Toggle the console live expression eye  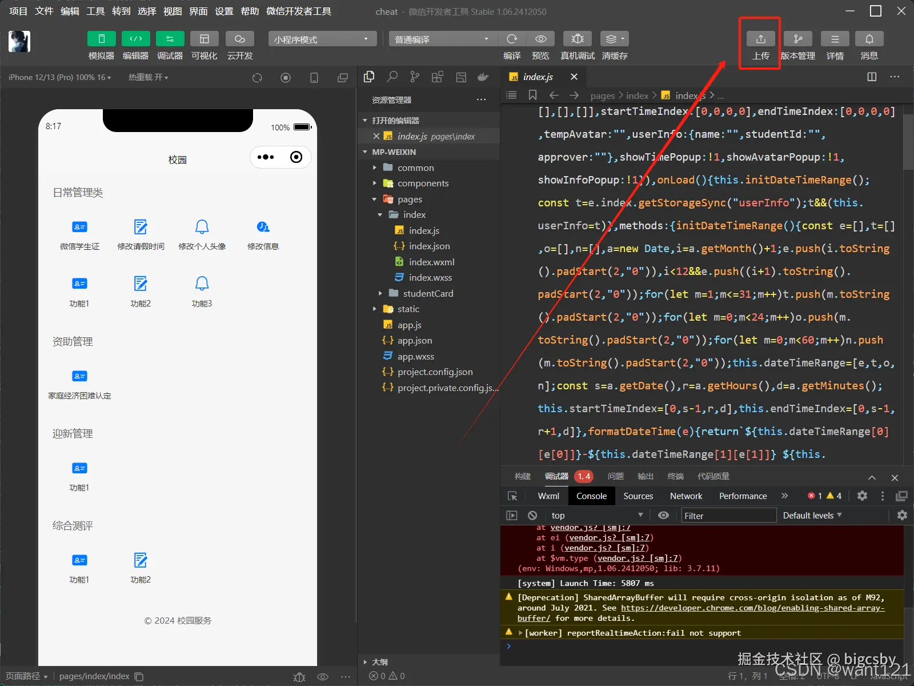point(663,516)
